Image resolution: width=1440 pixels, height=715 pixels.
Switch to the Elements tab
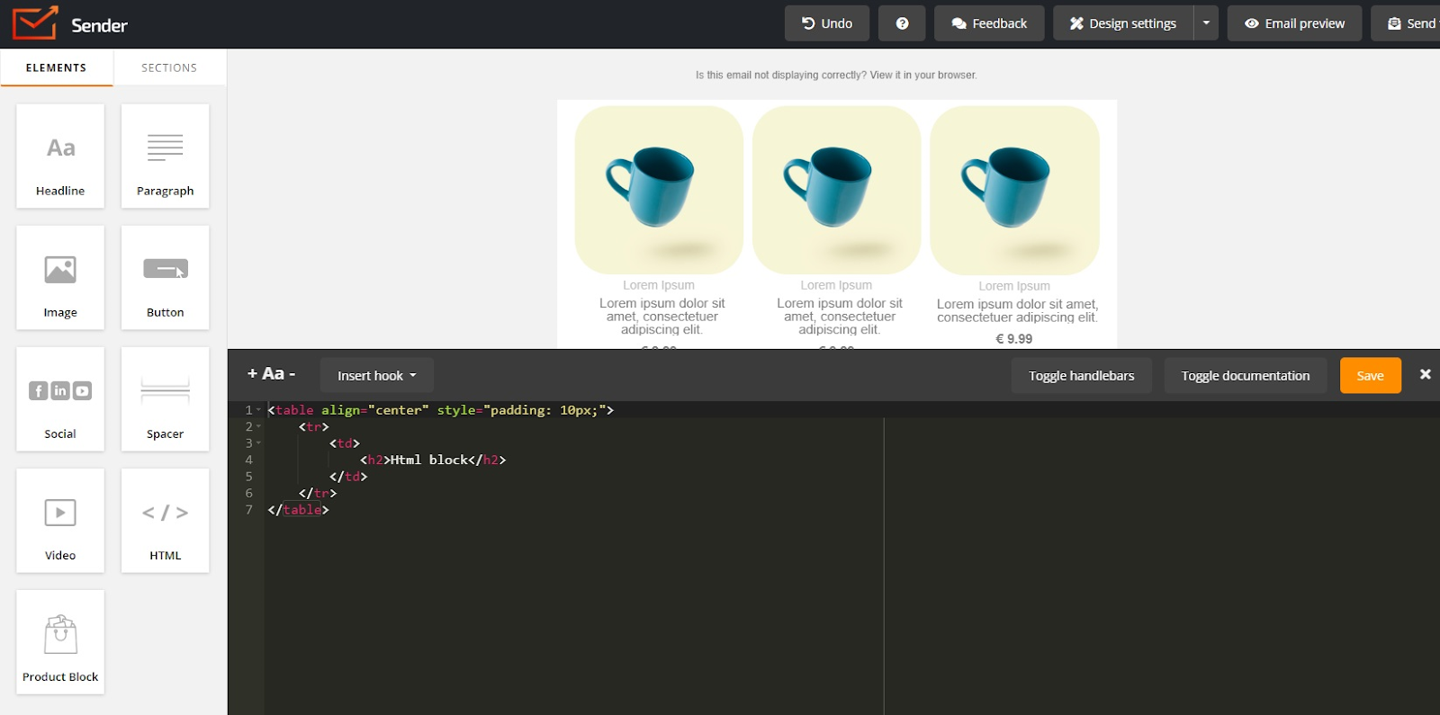(x=57, y=67)
